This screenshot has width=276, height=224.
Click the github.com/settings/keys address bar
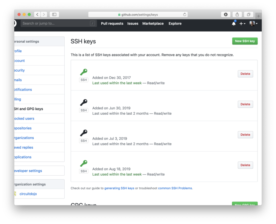click(138, 14)
